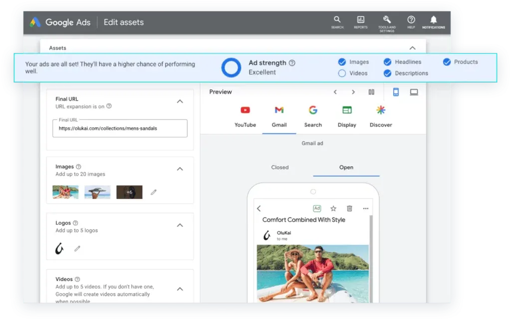Click the pencil icon beside the logo

point(77,248)
